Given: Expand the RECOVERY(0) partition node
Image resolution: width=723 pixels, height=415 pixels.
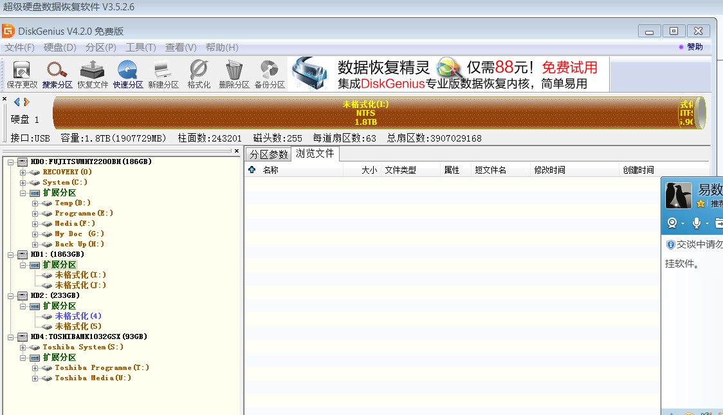Looking at the screenshot, I should (23, 172).
